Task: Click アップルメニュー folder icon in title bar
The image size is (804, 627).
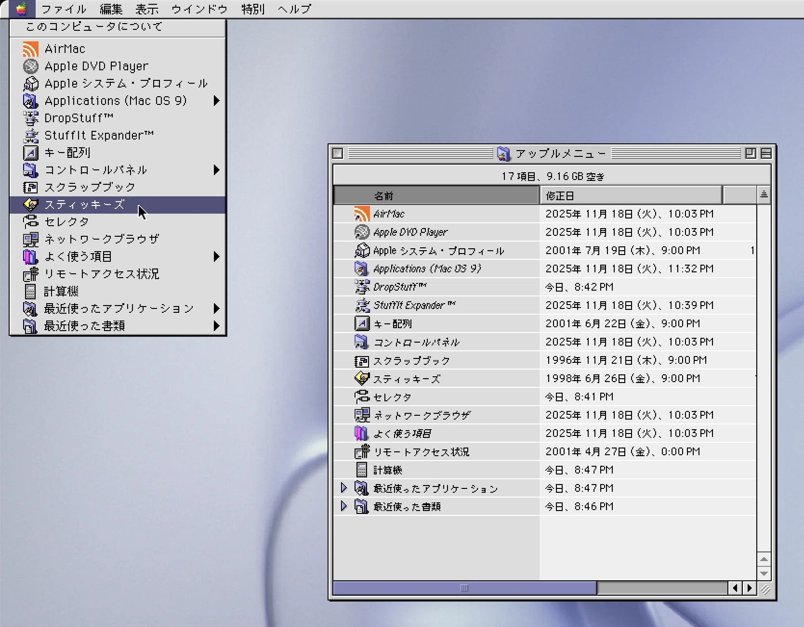Action: pos(503,154)
